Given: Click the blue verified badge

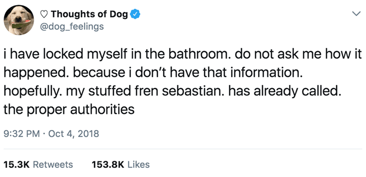Looking at the screenshot, I should click(x=135, y=14).
